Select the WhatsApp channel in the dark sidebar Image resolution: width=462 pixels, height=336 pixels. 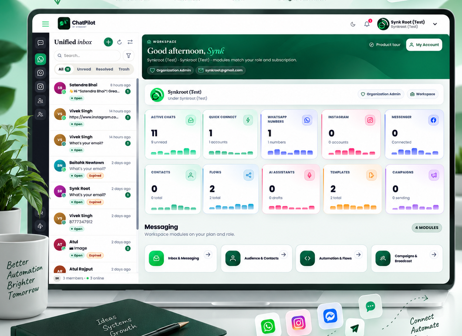(x=41, y=59)
